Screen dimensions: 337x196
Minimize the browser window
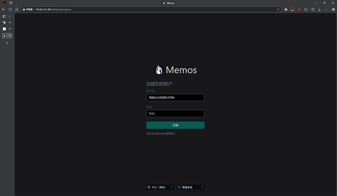point(316,3)
